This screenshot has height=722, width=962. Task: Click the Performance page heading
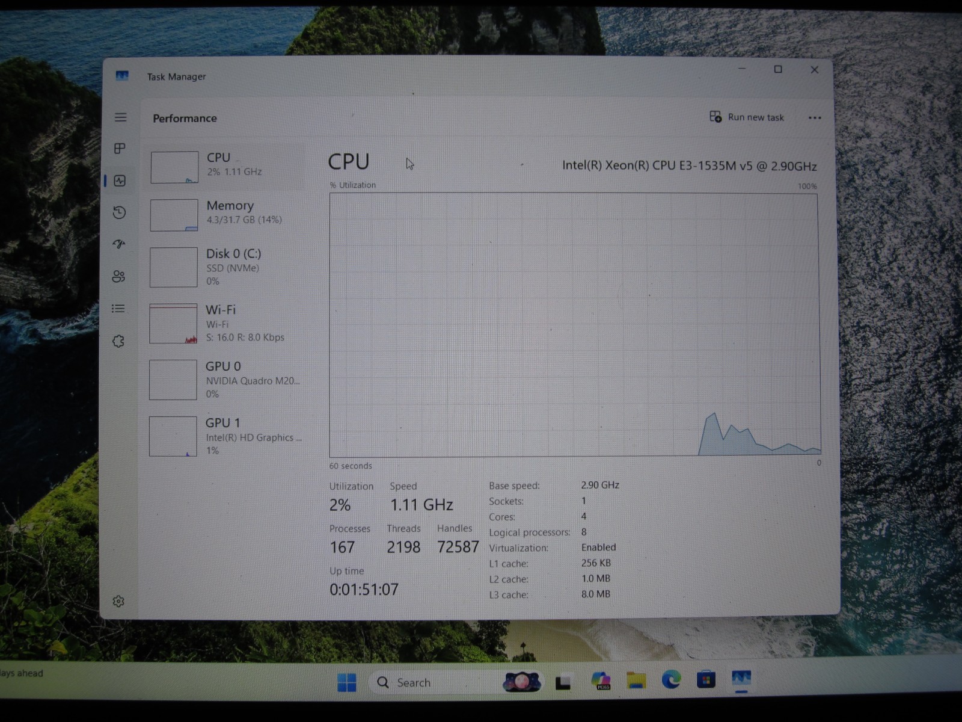click(185, 119)
